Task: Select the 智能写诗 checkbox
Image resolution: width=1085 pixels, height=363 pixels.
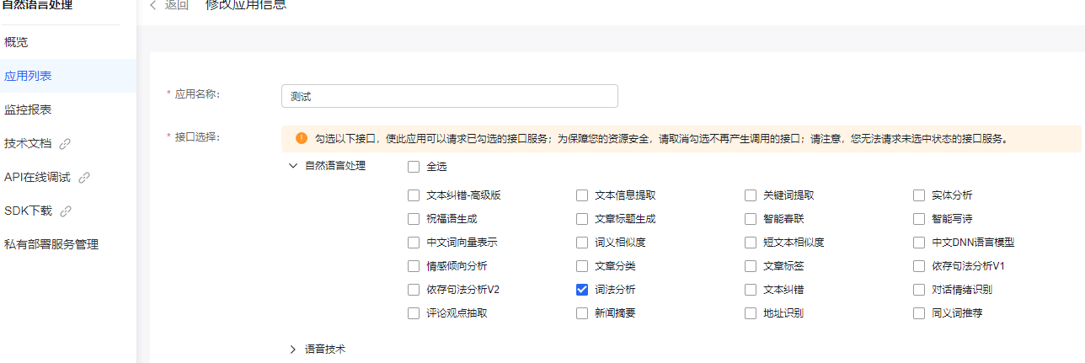Action: 918,219
